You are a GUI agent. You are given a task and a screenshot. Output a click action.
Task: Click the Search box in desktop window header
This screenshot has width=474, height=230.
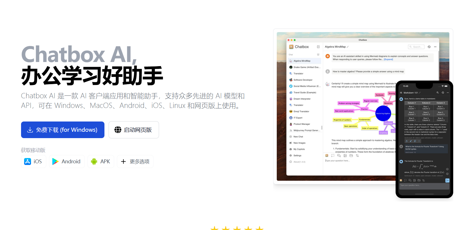pos(416,47)
